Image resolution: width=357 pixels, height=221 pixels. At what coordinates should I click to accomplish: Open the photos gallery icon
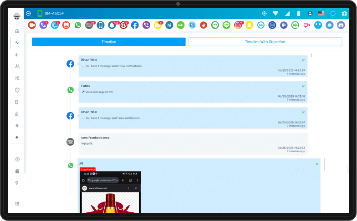(66, 25)
